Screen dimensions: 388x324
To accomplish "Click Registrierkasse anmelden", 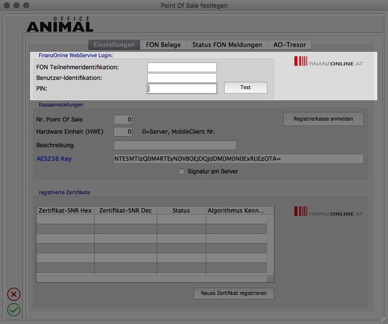I will coord(323,119).
